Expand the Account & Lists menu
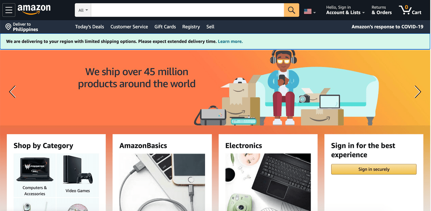The height and width of the screenshot is (211, 431). [x=345, y=10]
